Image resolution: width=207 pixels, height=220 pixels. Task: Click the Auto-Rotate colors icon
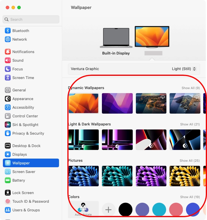point(83,208)
